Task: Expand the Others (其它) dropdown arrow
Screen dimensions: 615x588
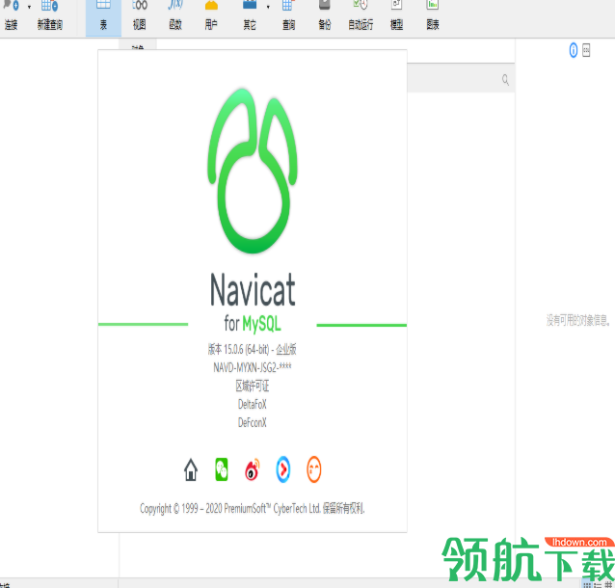Action: pyautogui.click(x=268, y=7)
